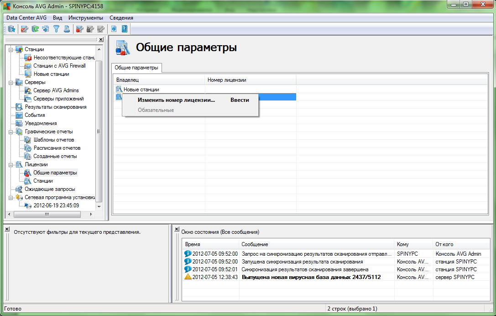Close the Окно состояния panel

point(177,229)
